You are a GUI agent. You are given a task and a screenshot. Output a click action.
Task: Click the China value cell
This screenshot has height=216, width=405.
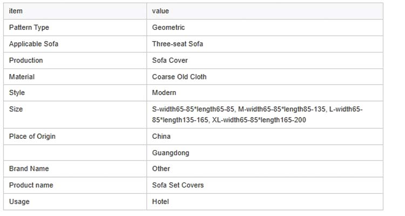coord(161,137)
